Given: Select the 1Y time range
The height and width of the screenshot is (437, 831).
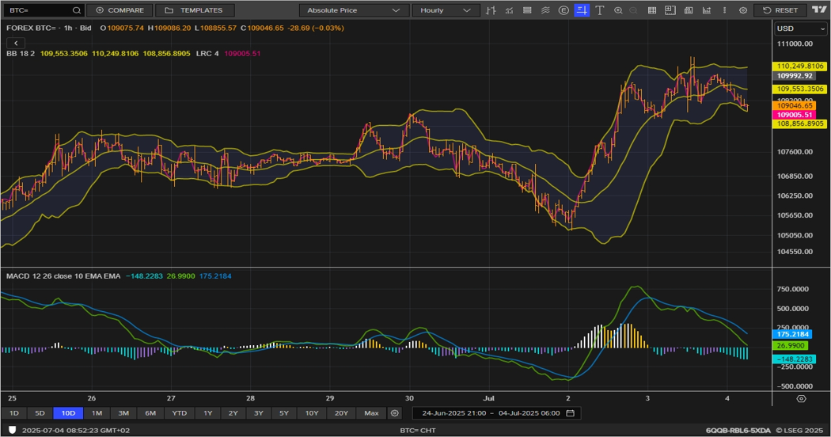Looking at the screenshot, I should coord(207,413).
